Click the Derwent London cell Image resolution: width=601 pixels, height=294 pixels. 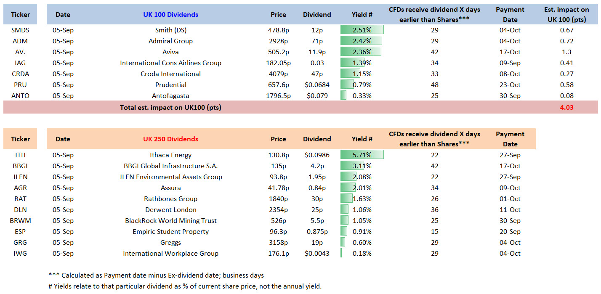[170, 210]
